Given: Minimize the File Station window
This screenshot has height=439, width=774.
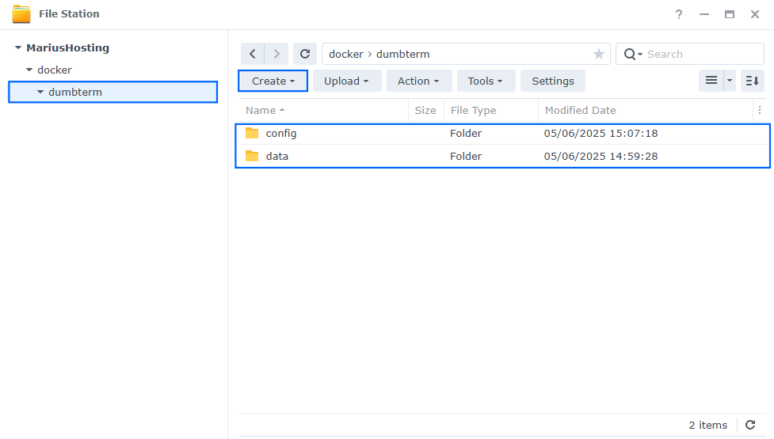Looking at the screenshot, I should [x=704, y=14].
